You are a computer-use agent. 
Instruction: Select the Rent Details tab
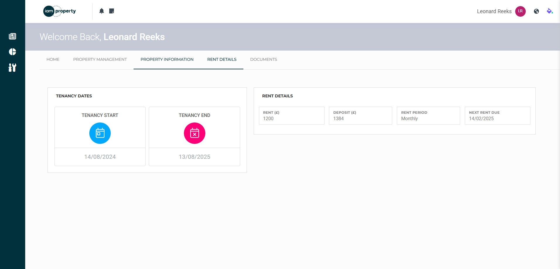[222, 59]
